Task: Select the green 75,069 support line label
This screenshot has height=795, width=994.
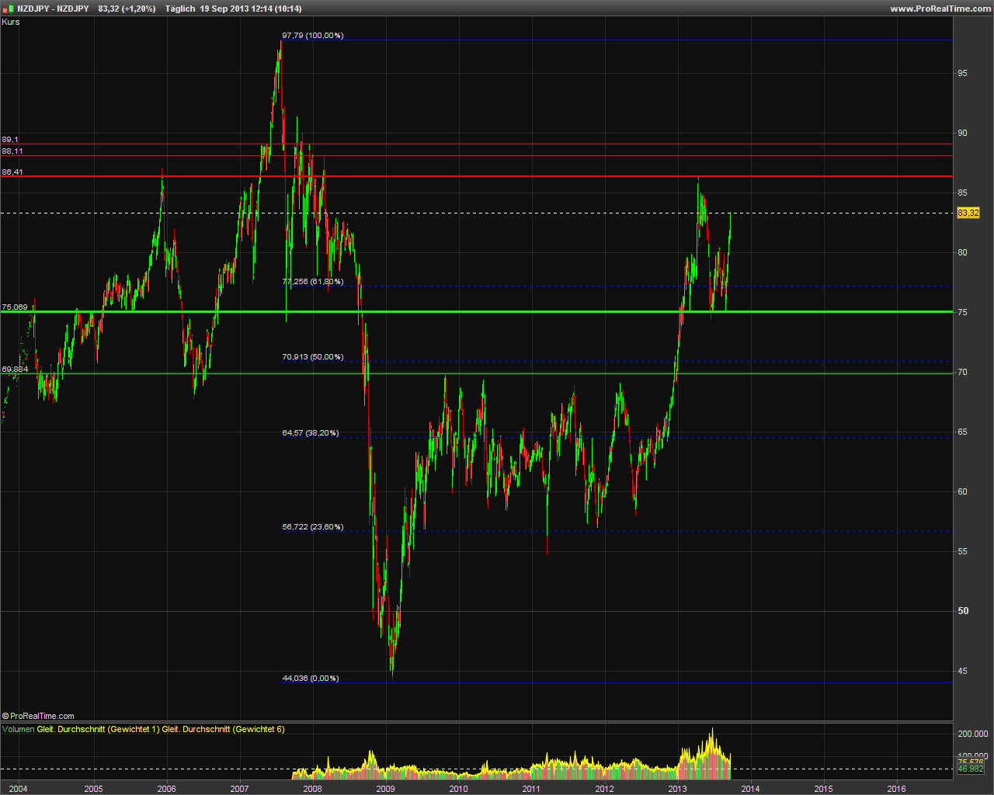Action: 15,307
